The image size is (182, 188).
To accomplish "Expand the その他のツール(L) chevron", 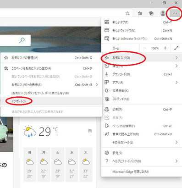I will pos(176,143).
